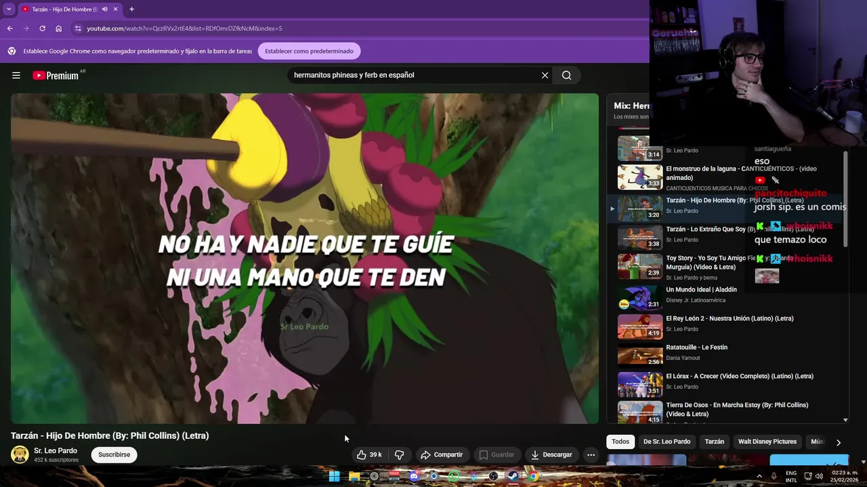This screenshot has width=867, height=487.
Task: Open the browser home page icon
Action: coord(58,28)
